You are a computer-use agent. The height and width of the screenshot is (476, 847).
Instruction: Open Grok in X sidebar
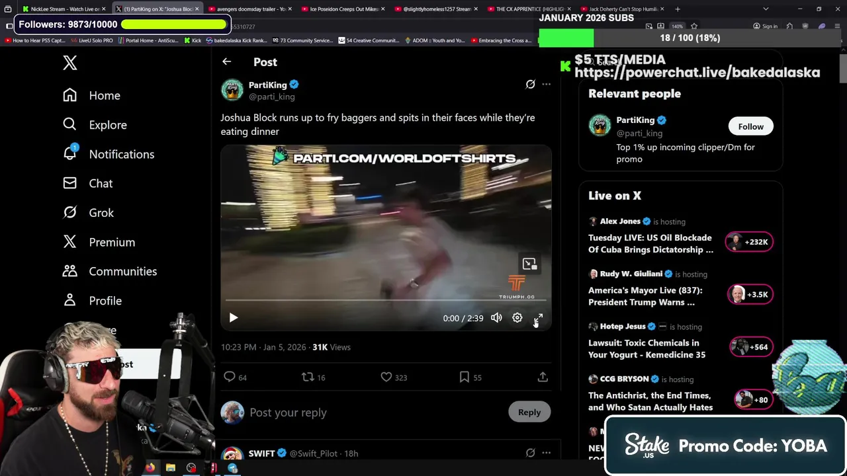tap(88, 212)
